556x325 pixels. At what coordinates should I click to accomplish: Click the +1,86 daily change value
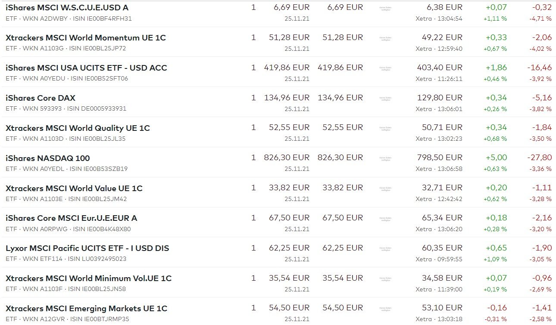click(x=496, y=68)
